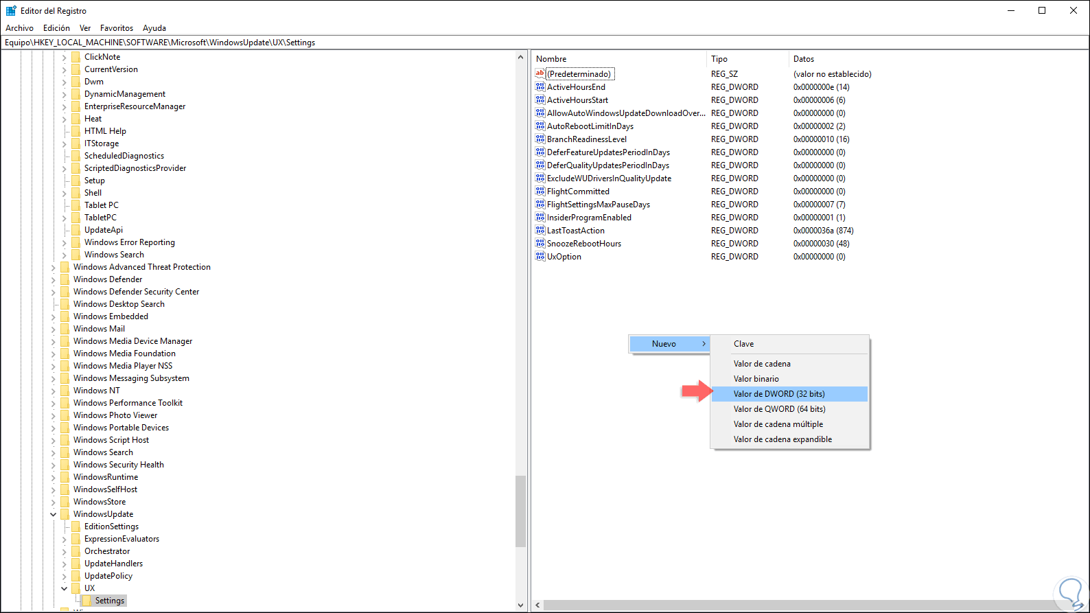Open the Archivo menu

pyautogui.click(x=19, y=28)
